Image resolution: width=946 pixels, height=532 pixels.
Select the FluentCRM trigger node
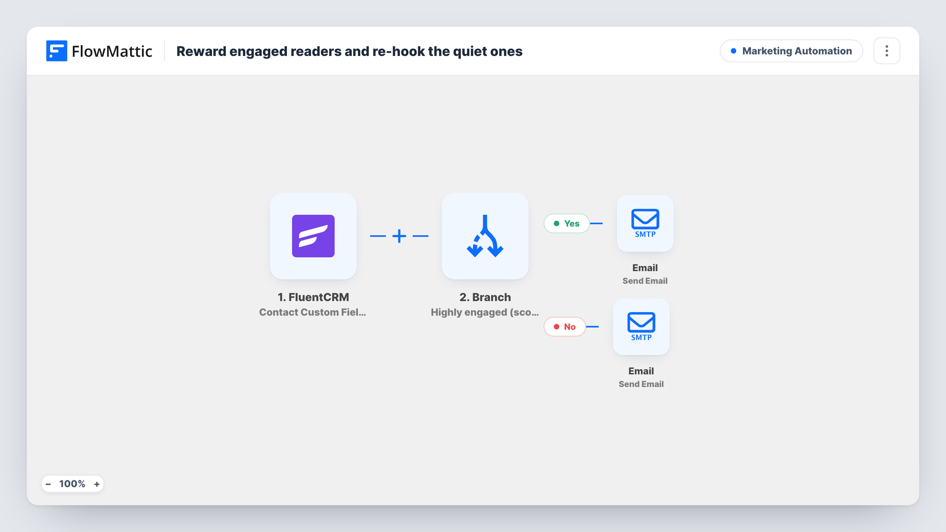(313, 236)
